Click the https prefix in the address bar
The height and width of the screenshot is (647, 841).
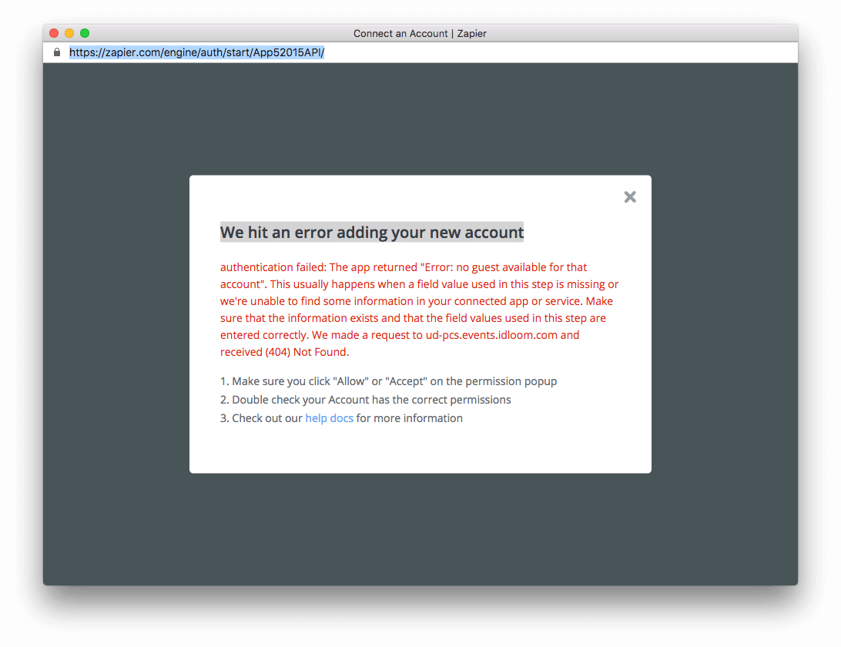pos(80,52)
